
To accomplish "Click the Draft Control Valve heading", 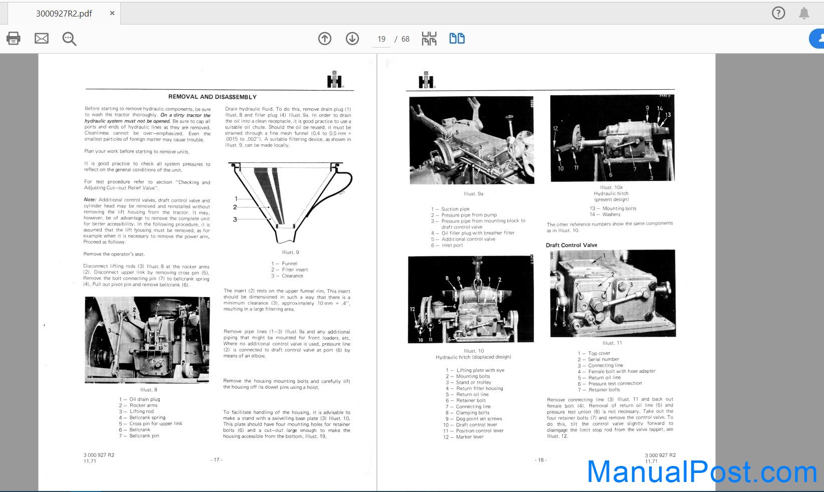I will pyautogui.click(x=571, y=245).
